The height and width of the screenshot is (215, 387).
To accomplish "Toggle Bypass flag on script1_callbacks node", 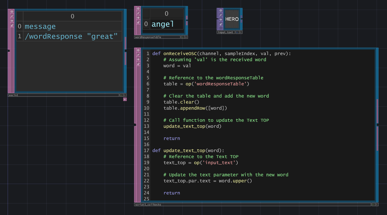I will click(x=138, y=59).
